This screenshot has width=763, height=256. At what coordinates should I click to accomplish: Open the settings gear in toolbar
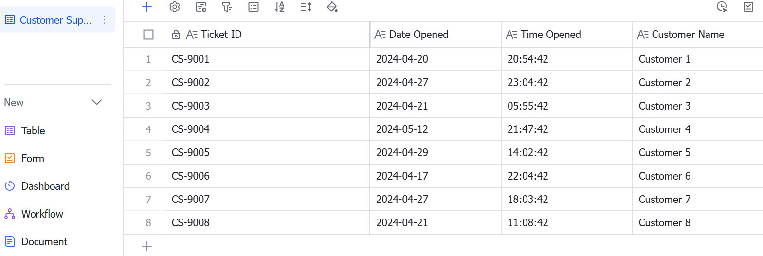[175, 7]
